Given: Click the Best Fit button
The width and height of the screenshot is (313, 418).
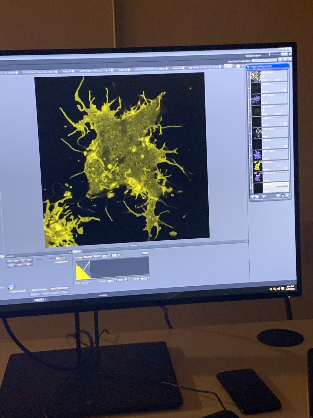Looking at the screenshot, I should tap(97, 256).
